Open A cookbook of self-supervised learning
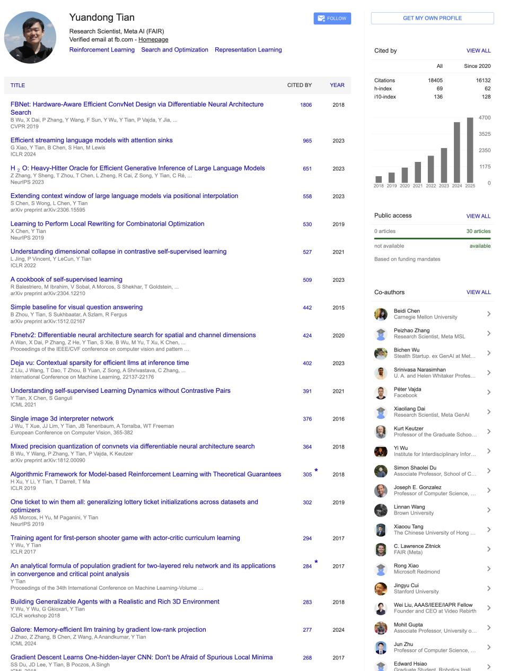Screen dimensions: 509x671 click(66, 279)
